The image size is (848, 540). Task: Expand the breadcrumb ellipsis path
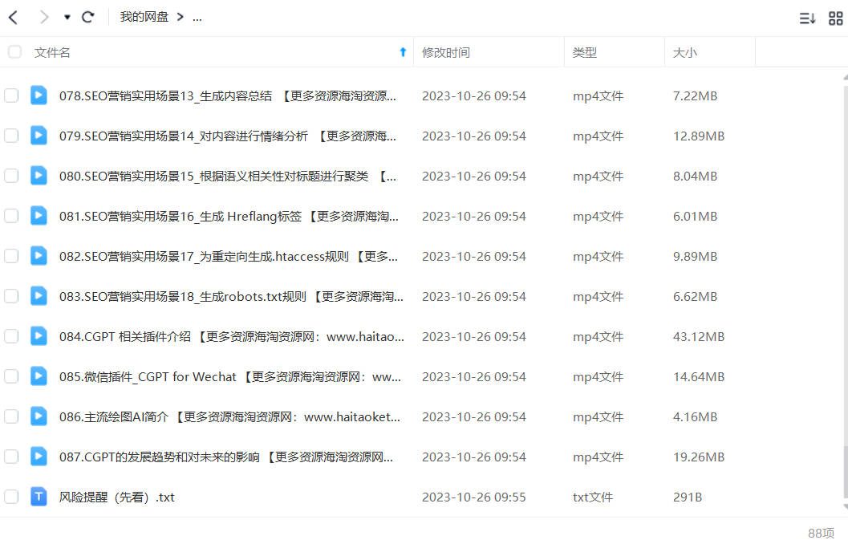[197, 18]
